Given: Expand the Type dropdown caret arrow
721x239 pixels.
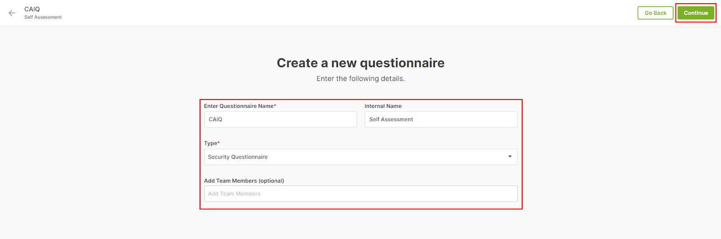Looking at the screenshot, I should click(510, 157).
